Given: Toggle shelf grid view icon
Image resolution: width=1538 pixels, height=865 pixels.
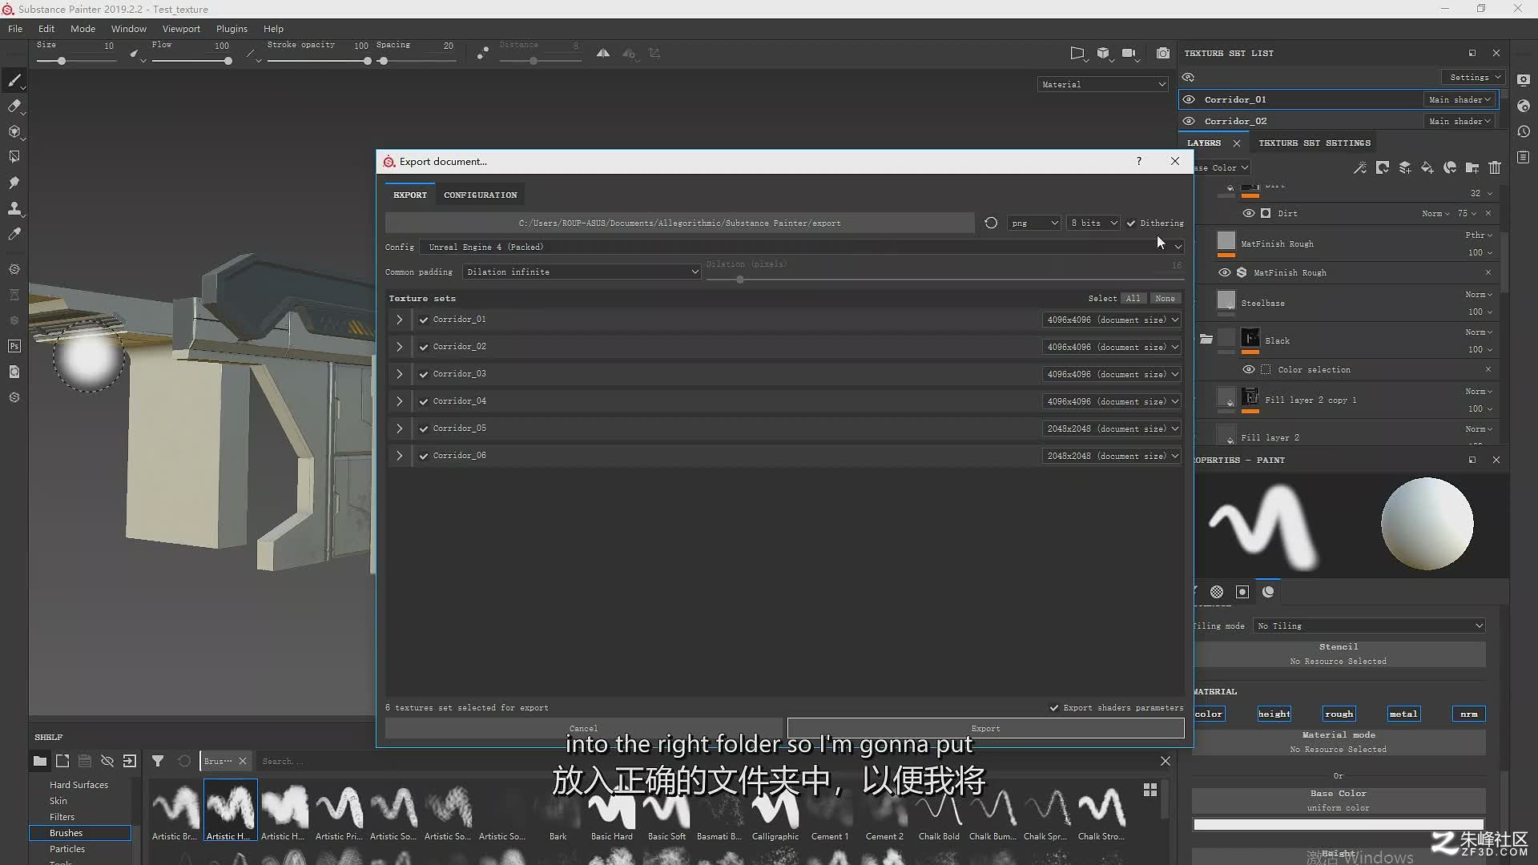Looking at the screenshot, I should pyautogui.click(x=1150, y=790).
